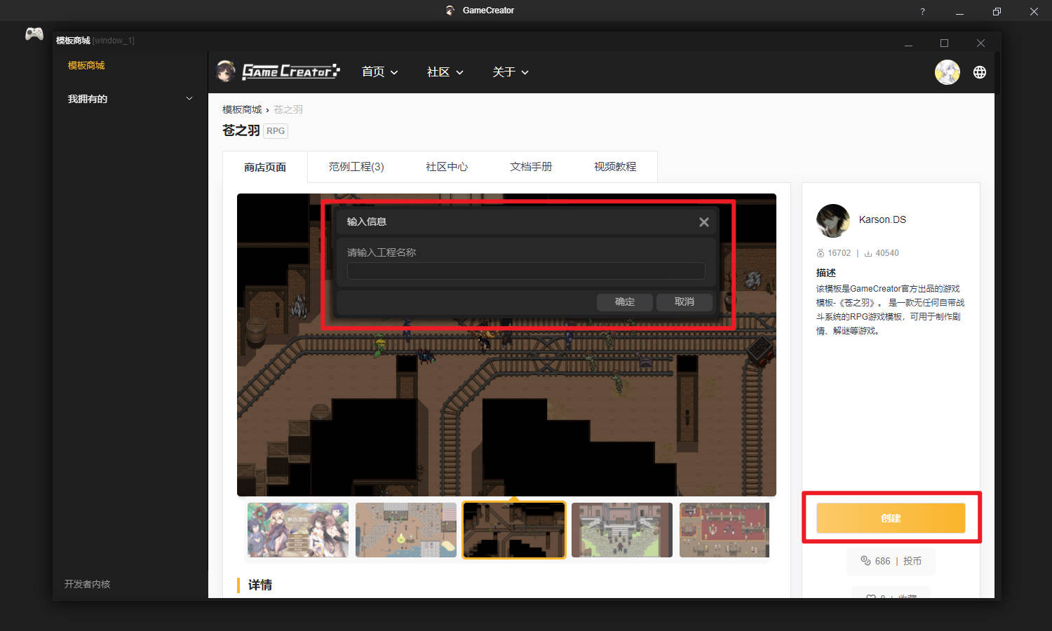The width and height of the screenshot is (1052, 631).
Task: Open the user avatar profile icon
Action: [947, 72]
